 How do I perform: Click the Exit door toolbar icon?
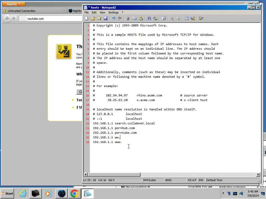coord(201,18)
